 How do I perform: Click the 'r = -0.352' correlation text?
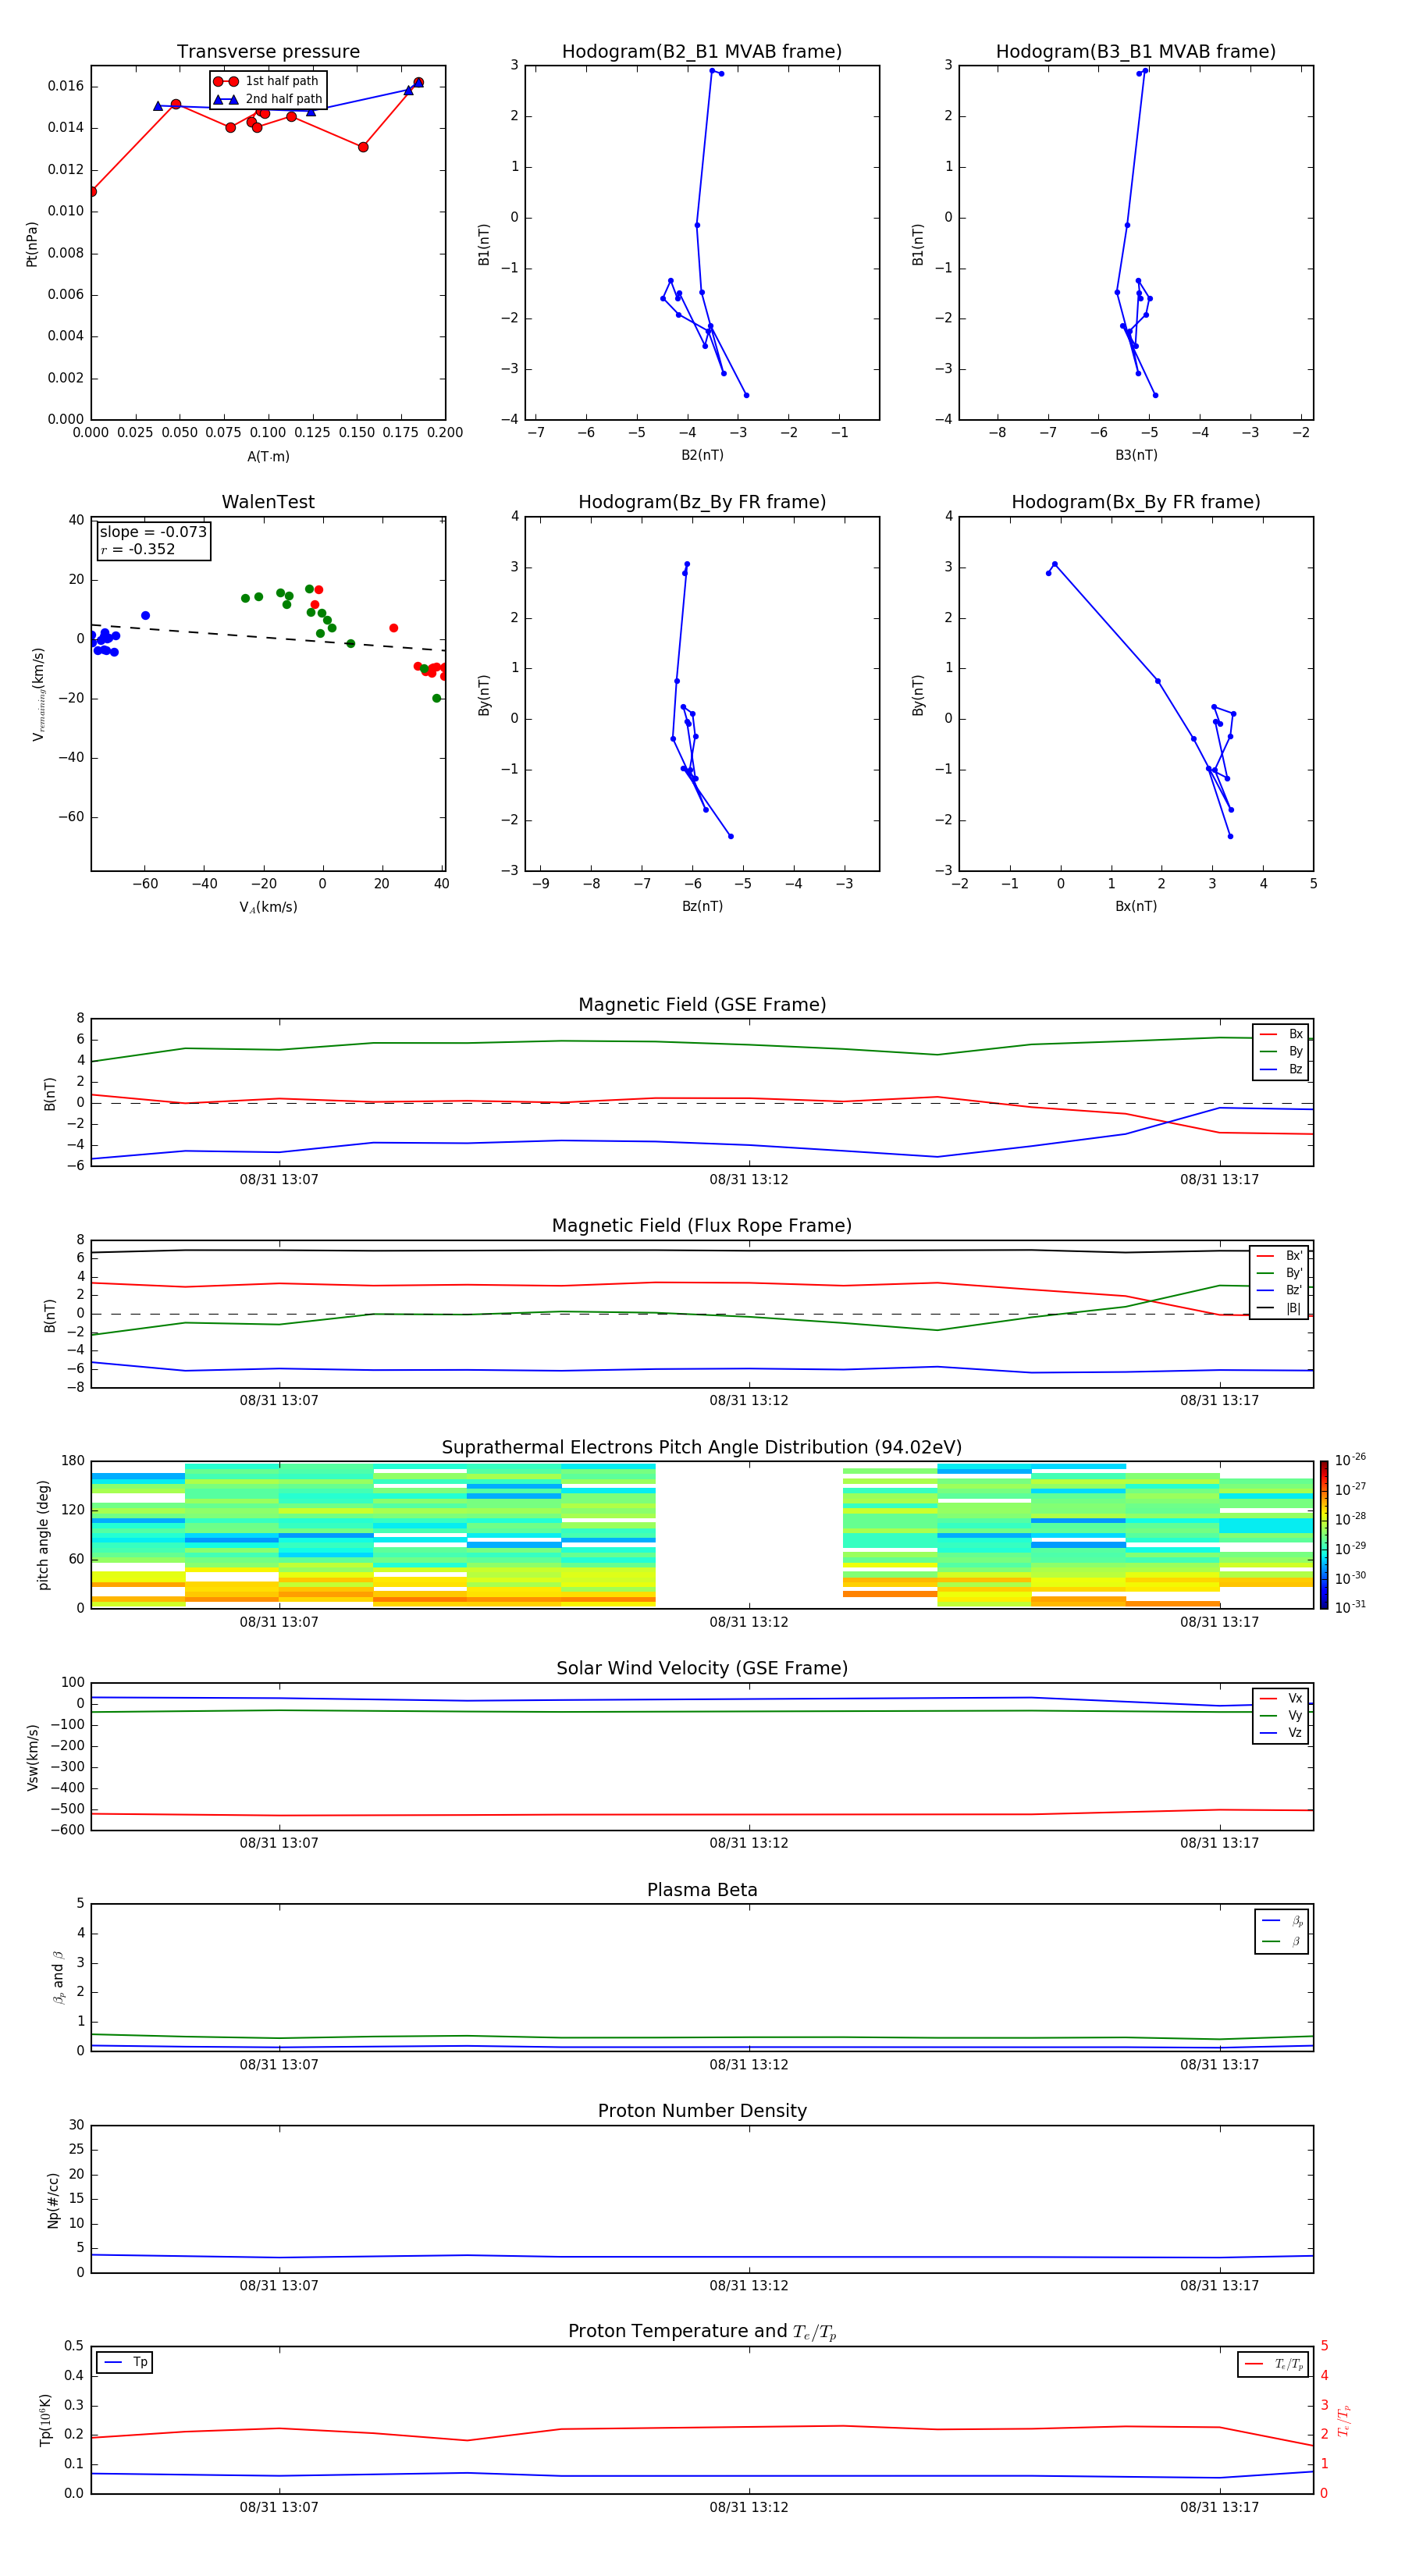(x=138, y=549)
